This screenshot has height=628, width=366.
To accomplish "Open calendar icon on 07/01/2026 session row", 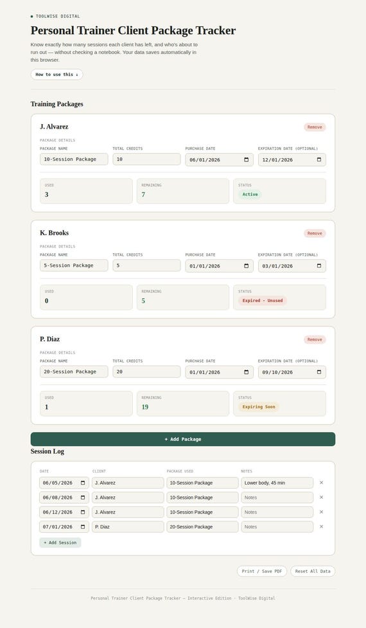I will point(83,526).
